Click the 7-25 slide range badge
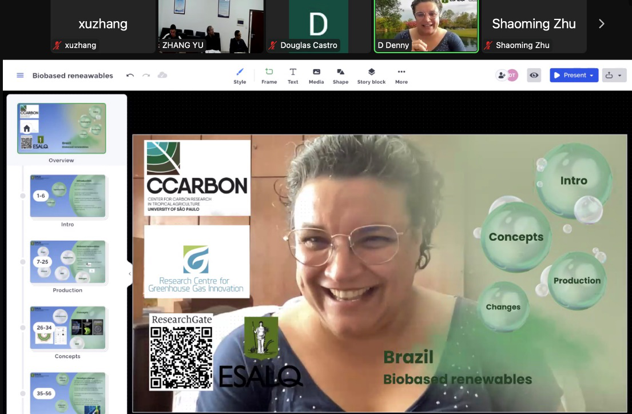 42,262
